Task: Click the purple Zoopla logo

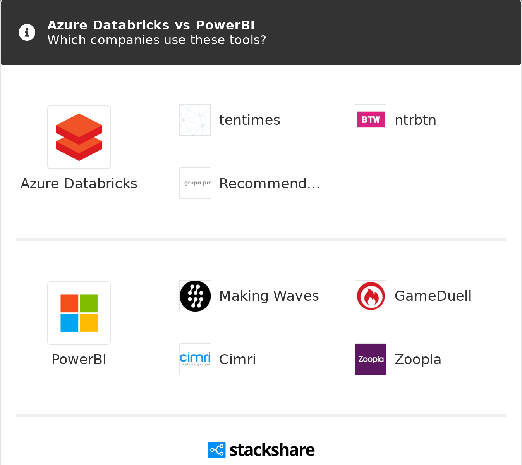Action: (x=371, y=359)
